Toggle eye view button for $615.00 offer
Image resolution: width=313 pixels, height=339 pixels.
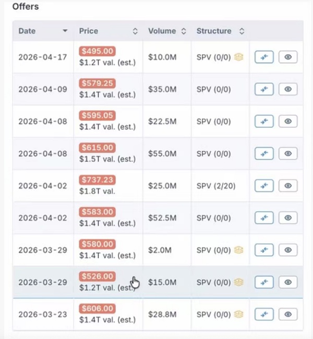coord(288,154)
